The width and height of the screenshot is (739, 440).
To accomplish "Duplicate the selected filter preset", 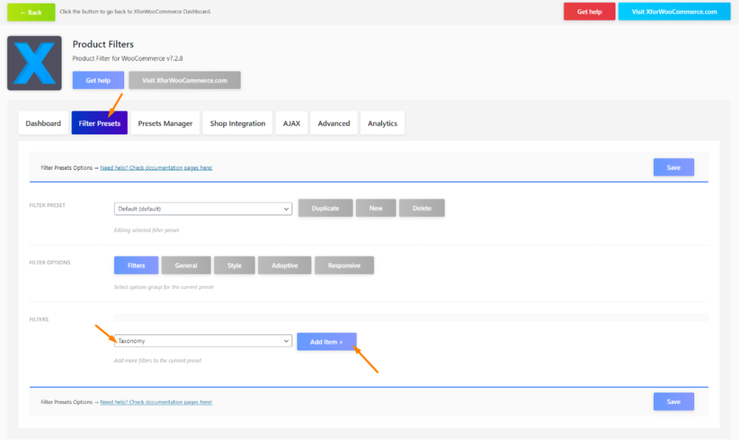I will pyautogui.click(x=325, y=208).
